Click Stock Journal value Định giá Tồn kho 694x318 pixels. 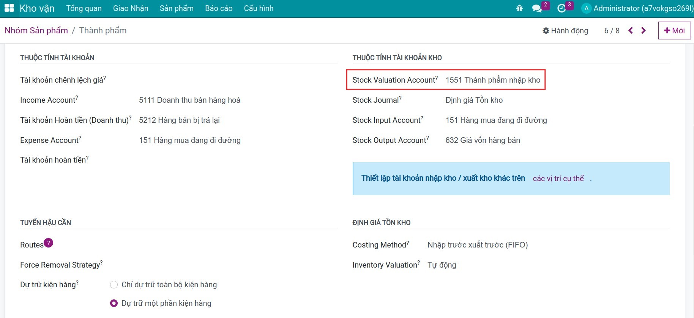coord(474,100)
